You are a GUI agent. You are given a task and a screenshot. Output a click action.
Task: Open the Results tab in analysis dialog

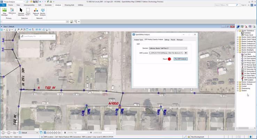tap(173, 40)
